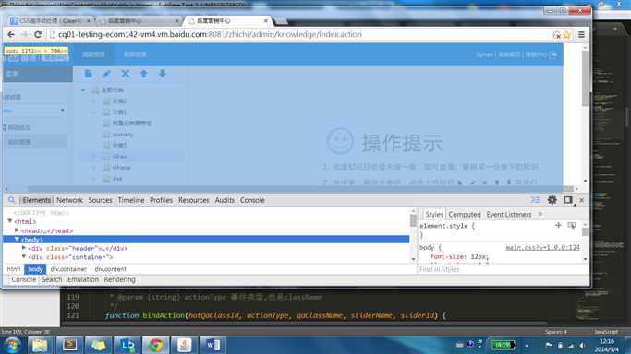Open Sublime Text from the taskbar
The height and width of the screenshot is (354, 631).
coord(69,345)
